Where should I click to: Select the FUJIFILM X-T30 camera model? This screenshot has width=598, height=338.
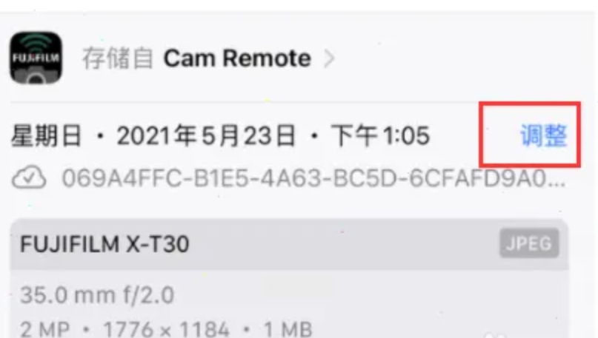(104, 243)
